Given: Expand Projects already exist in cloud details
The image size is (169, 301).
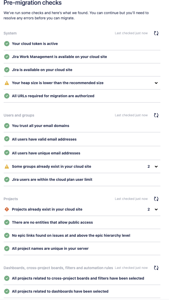Looking at the screenshot, I should pos(156,210).
